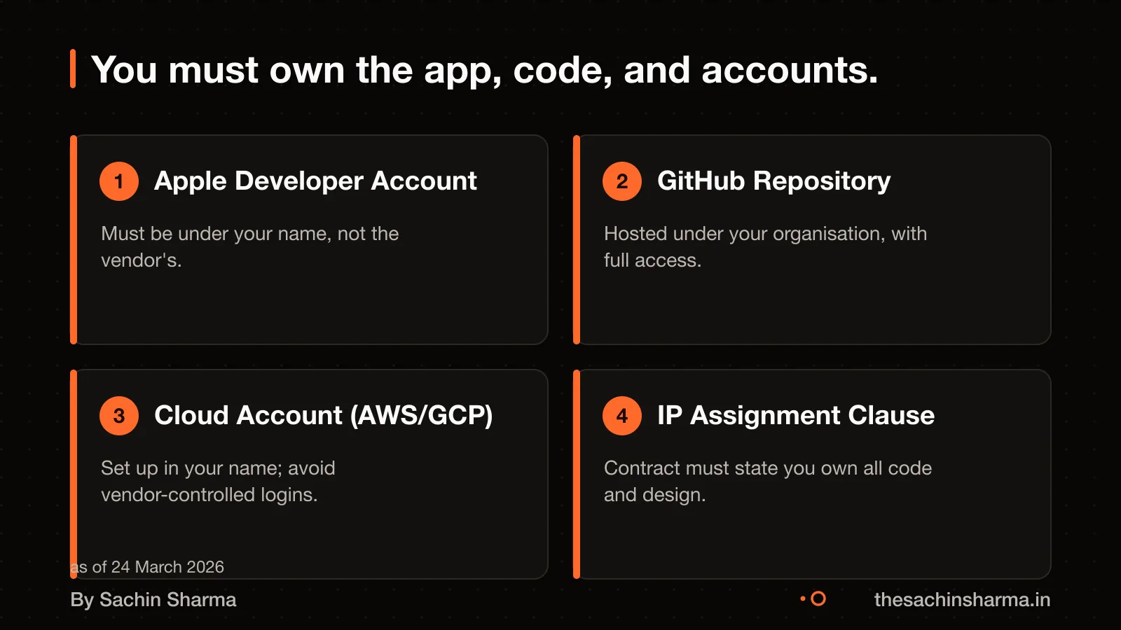The image size is (1121, 630).
Task: Click the 'By Sachin Sharma' author text
Action: click(153, 599)
